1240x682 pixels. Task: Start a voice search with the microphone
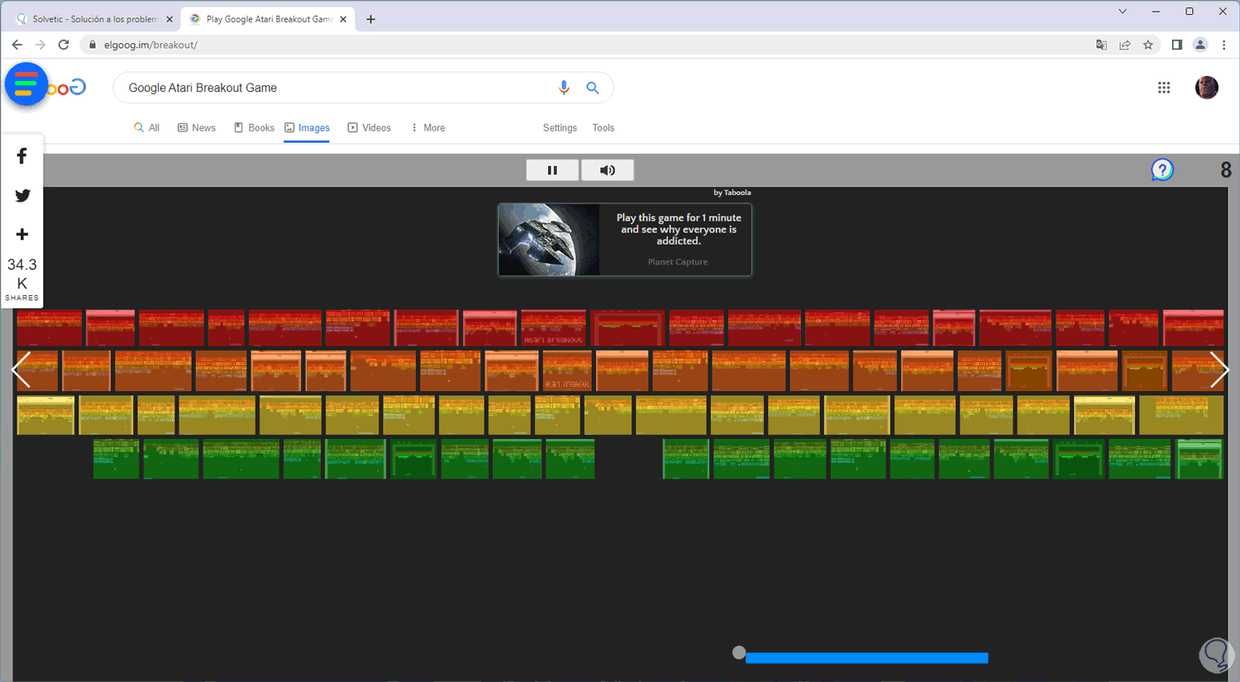click(564, 88)
